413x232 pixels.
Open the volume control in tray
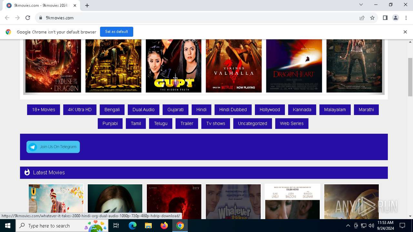click(x=371, y=226)
